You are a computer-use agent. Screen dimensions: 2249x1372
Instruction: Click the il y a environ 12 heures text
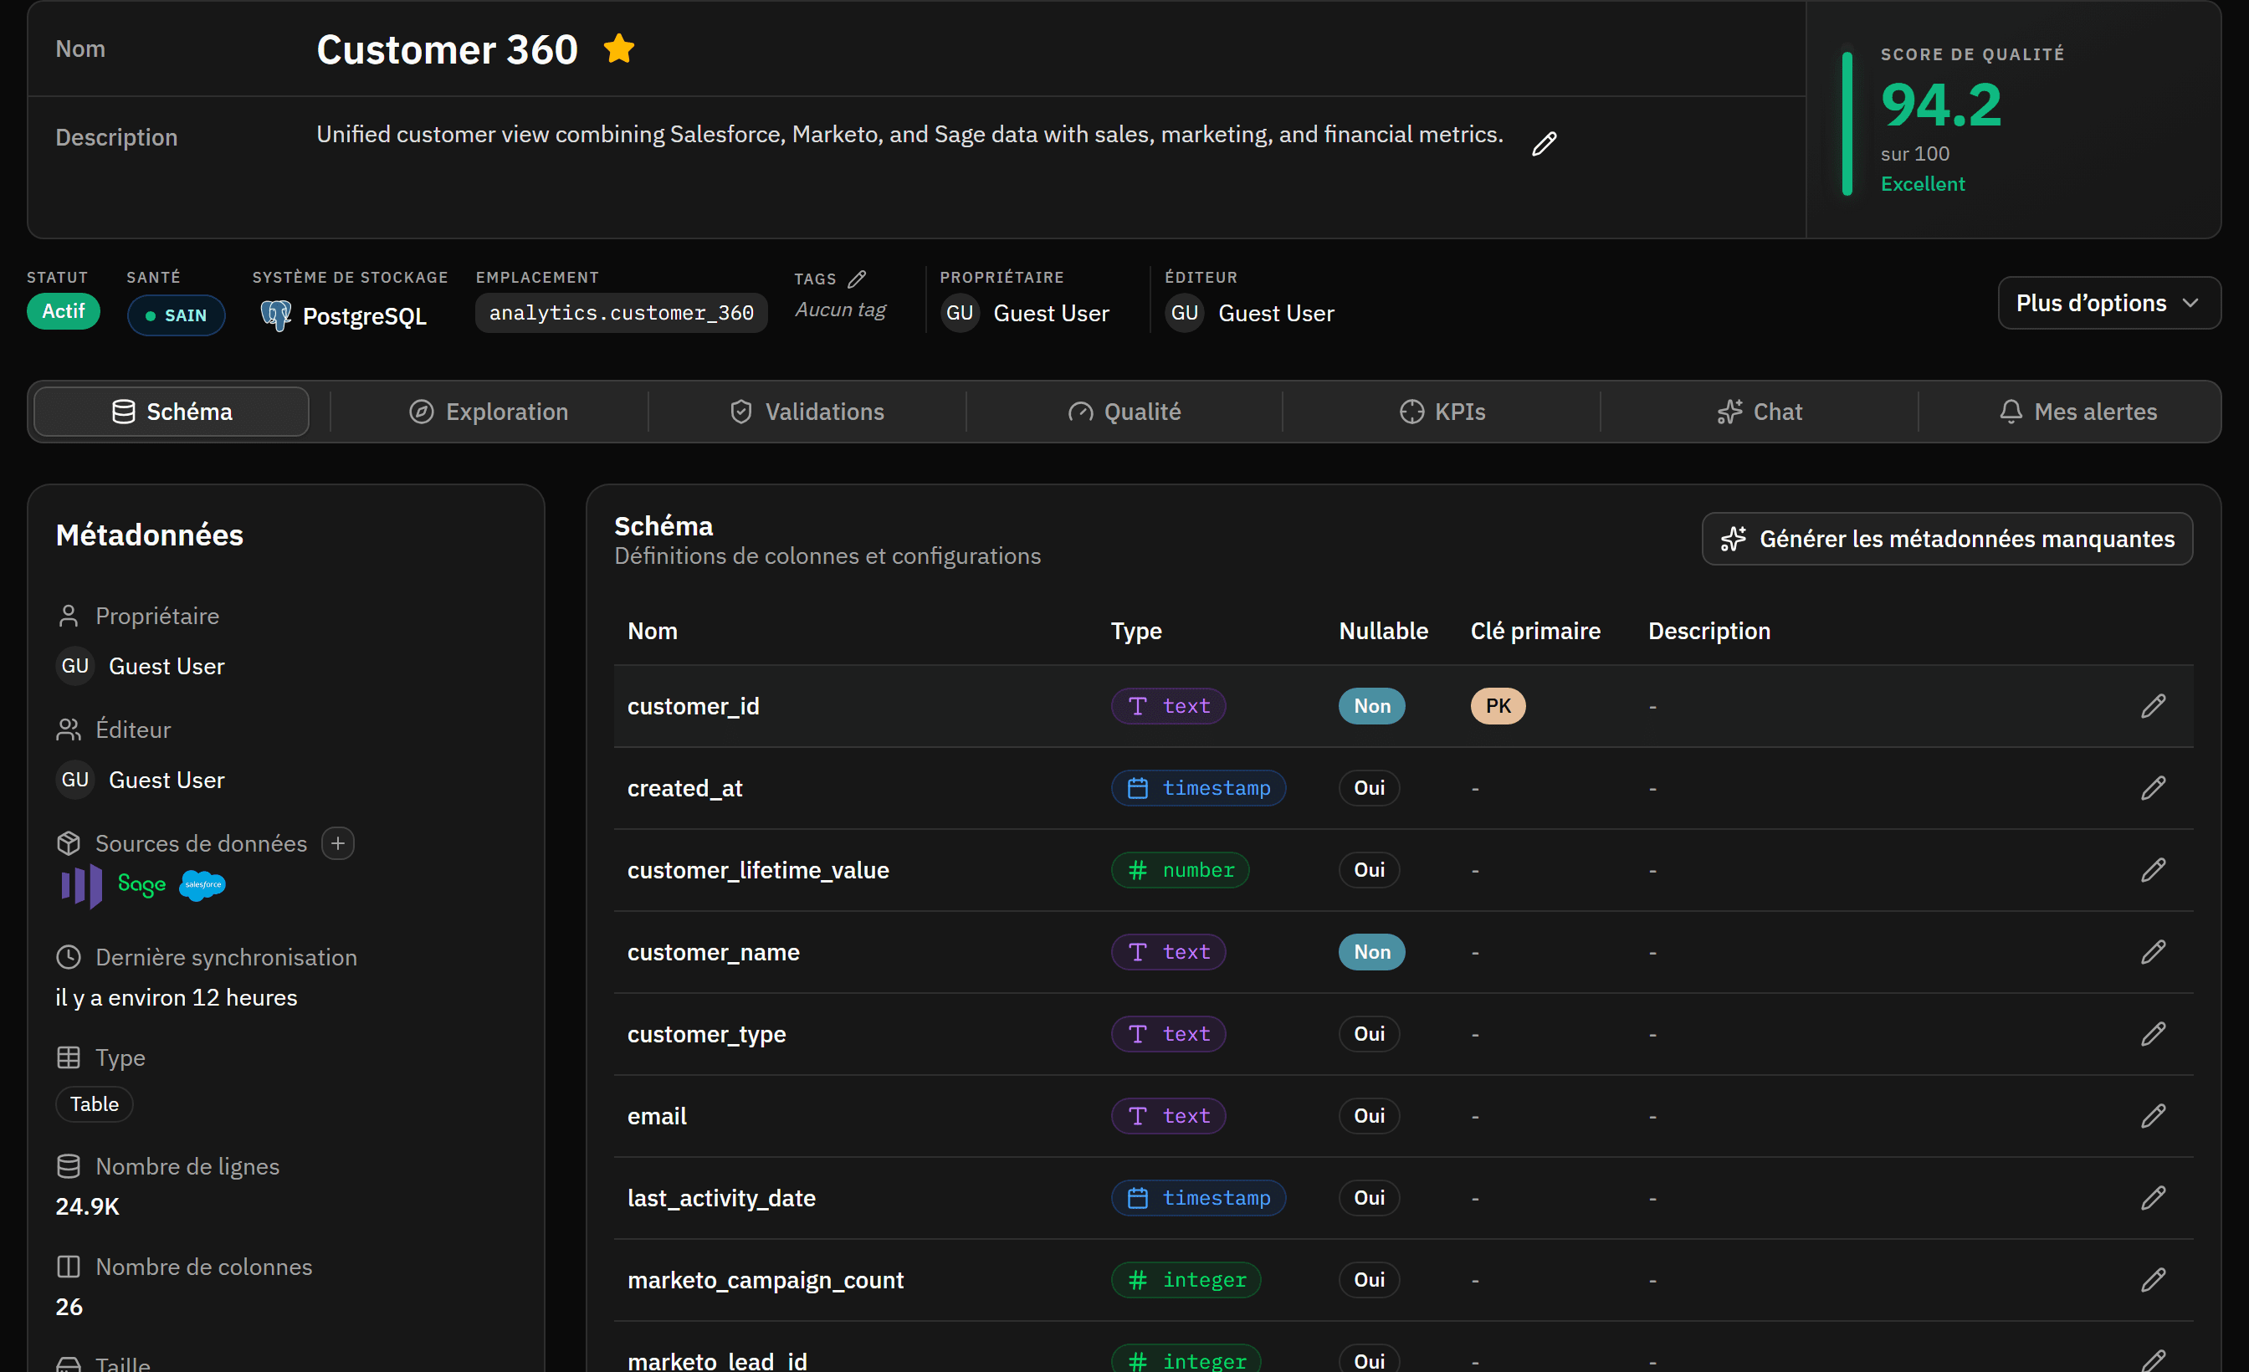pyautogui.click(x=177, y=998)
